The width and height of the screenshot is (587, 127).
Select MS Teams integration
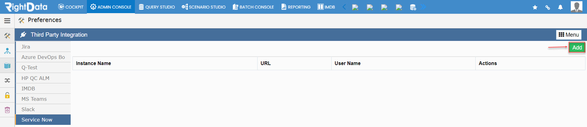coord(43,99)
